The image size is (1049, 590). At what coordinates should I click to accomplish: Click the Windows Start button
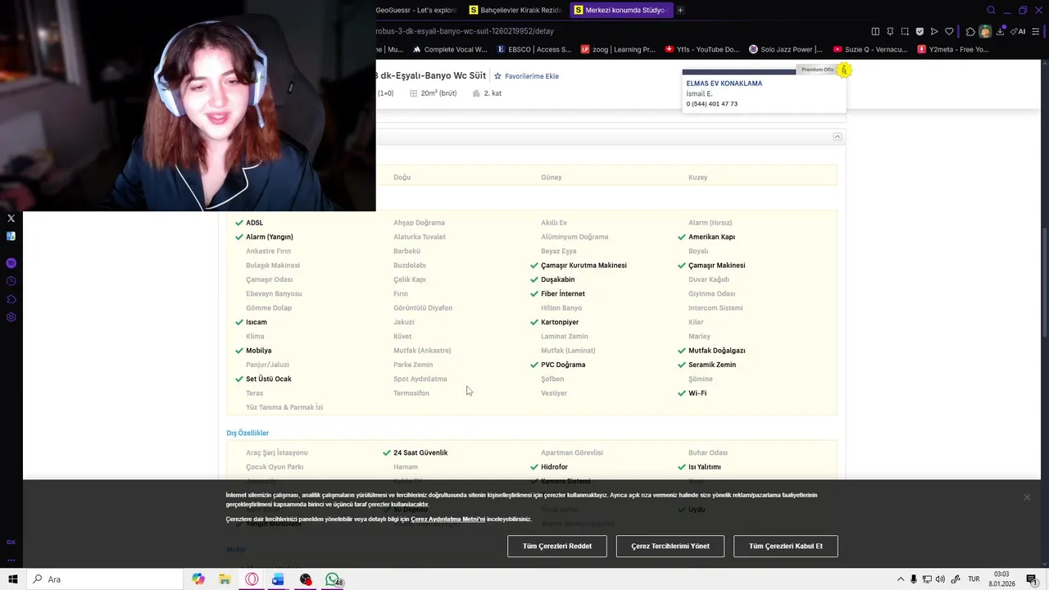coord(12,579)
